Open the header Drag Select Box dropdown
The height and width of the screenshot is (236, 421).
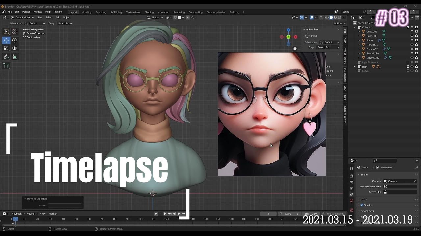(x=65, y=23)
